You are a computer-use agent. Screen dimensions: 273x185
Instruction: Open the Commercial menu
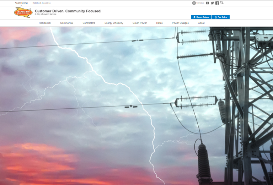(x=66, y=23)
